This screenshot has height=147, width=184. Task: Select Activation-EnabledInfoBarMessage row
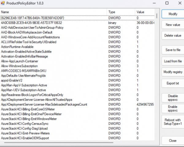point(78,56)
